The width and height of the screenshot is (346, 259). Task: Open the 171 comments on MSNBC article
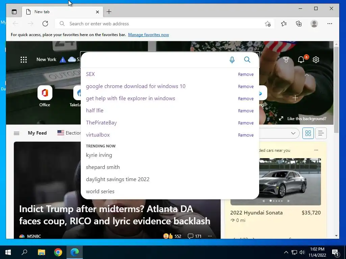pos(194,236)
